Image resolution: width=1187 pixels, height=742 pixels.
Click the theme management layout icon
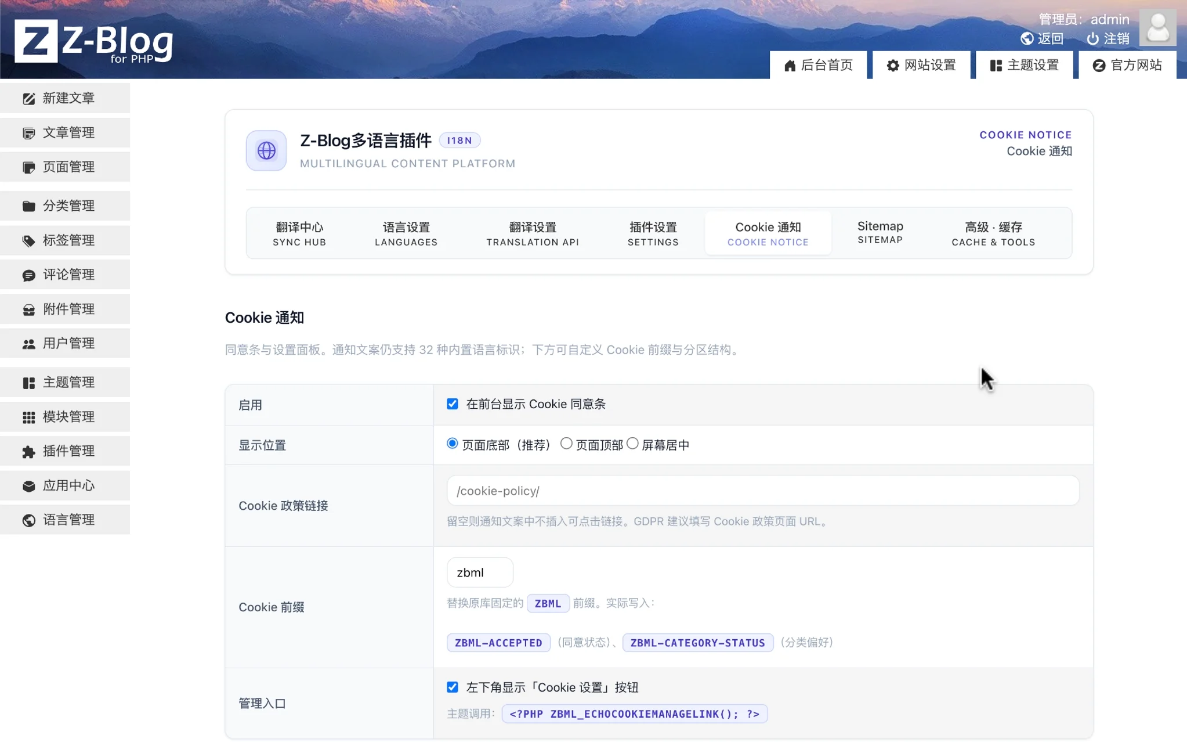(28, 383)
